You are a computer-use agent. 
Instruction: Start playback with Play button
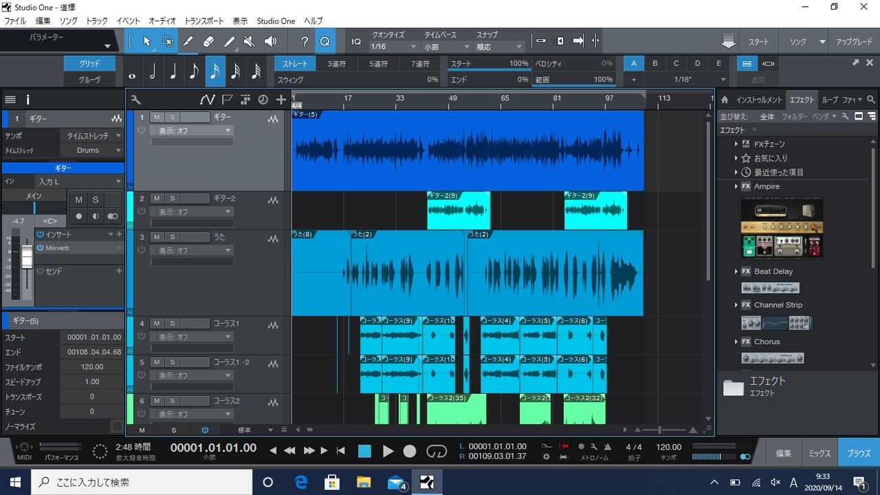coord(388,451)
